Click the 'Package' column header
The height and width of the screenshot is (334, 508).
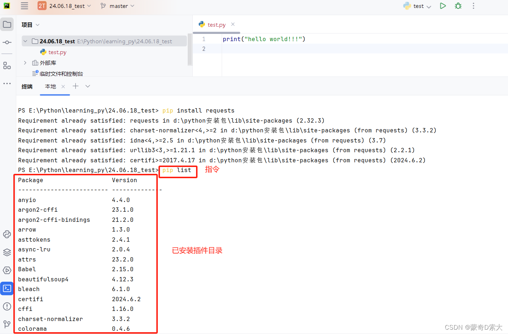(31, 180)
